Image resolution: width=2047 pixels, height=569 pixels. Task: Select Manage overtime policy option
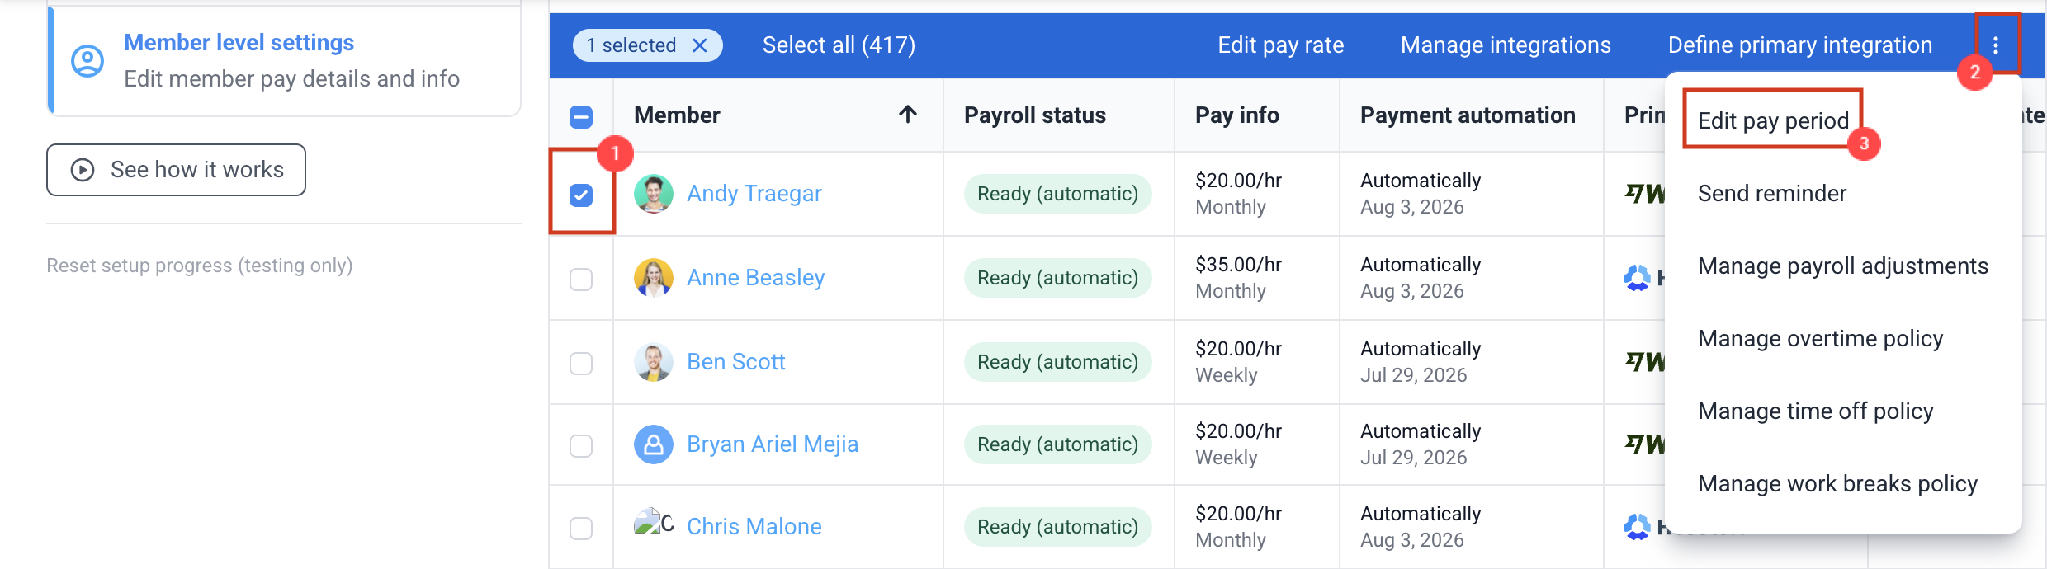click(1820, 339)
